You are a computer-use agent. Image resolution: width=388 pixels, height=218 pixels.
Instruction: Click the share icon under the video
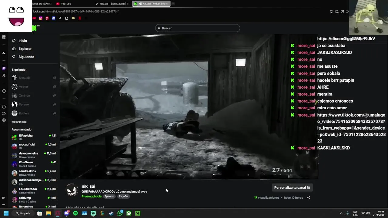point(309,198)
